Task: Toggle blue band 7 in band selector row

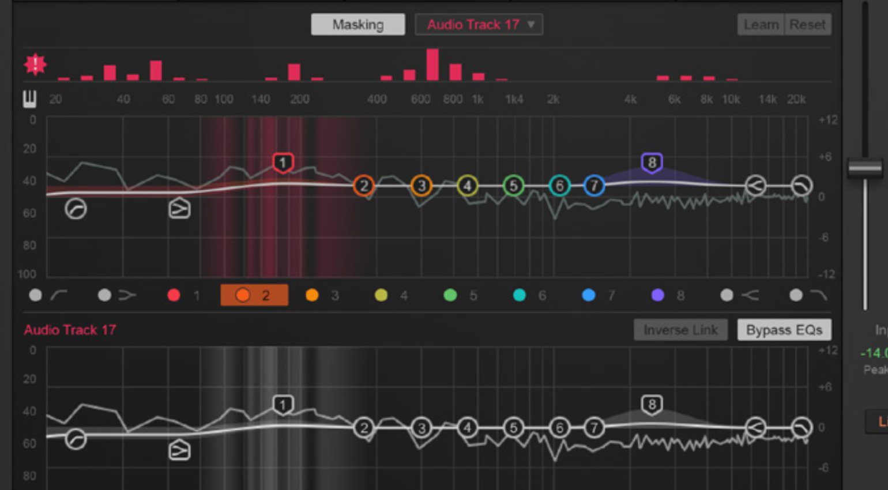Action: pos(599,295)
